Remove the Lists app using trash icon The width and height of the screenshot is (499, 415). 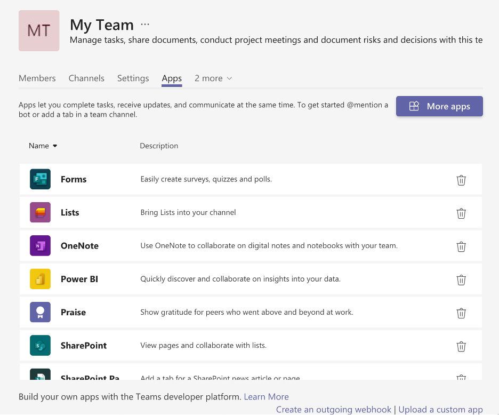(x=461, y=213)
